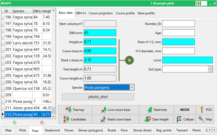
Task: Open the Stones (polygons) tab
Action: 91,130
